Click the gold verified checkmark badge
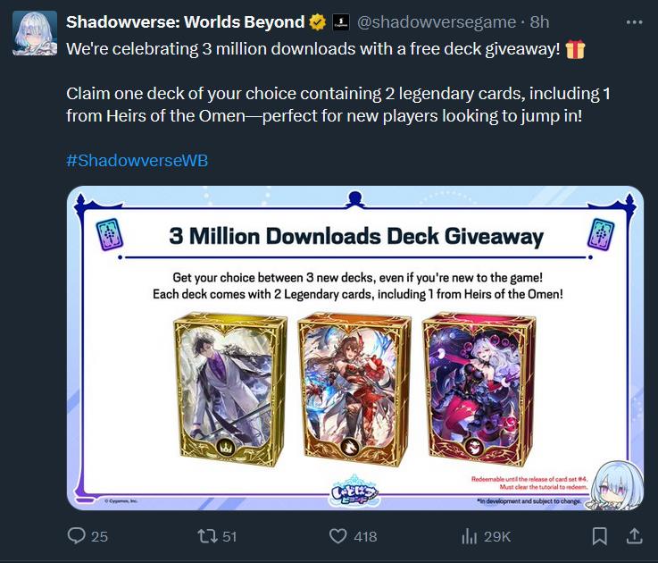 pos(318,21)
